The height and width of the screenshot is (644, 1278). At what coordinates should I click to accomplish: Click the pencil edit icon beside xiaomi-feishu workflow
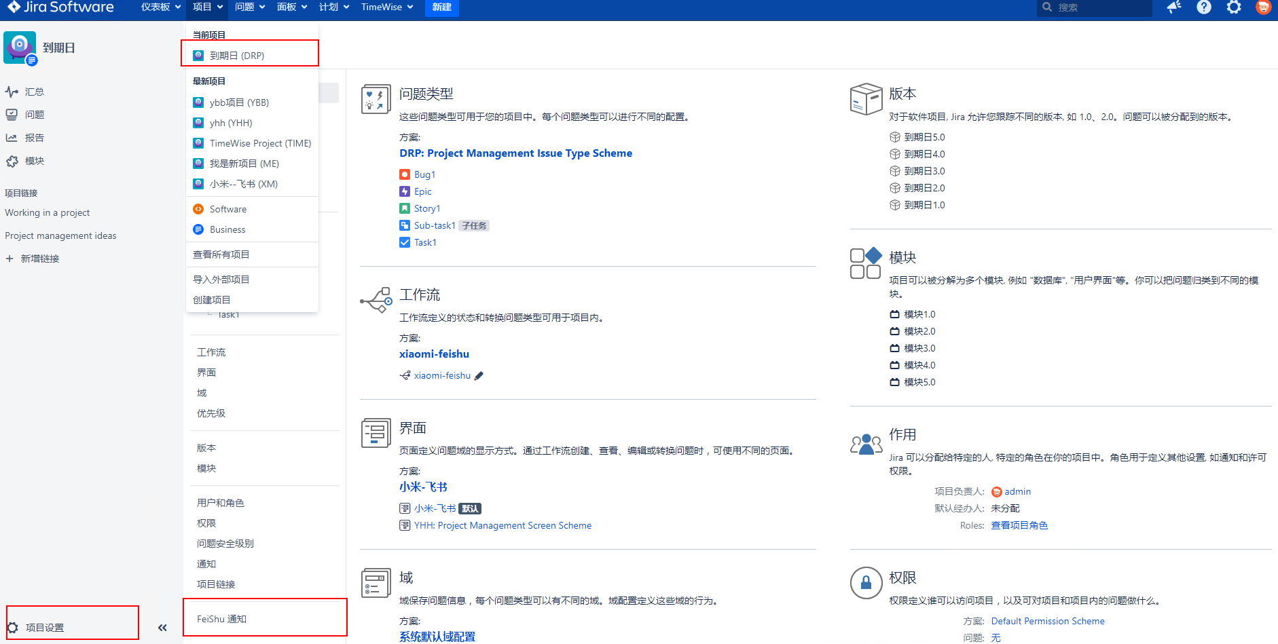pyautogui.click(x=479, y=376)
